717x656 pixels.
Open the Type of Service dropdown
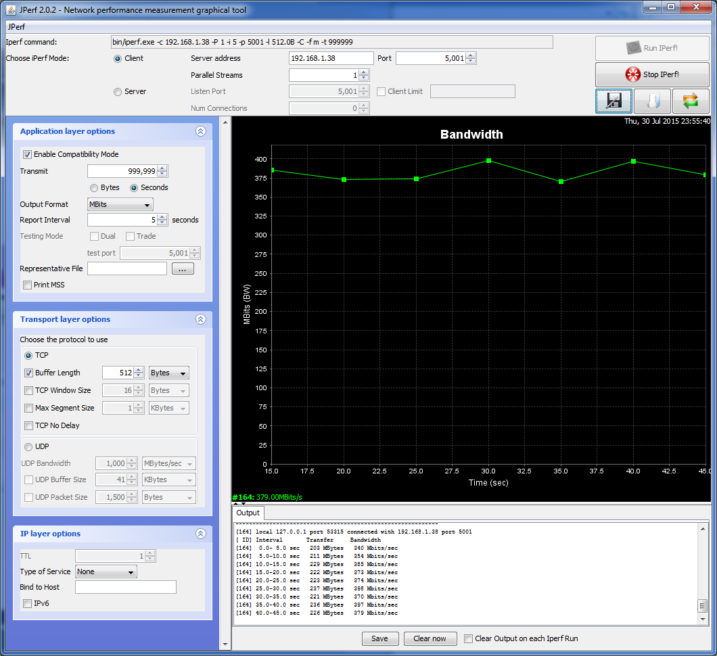click(106, 571)
